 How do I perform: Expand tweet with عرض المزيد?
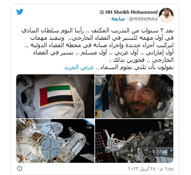tap(79, 67)
